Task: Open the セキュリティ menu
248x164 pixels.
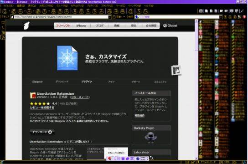Action: coord(77,6)
